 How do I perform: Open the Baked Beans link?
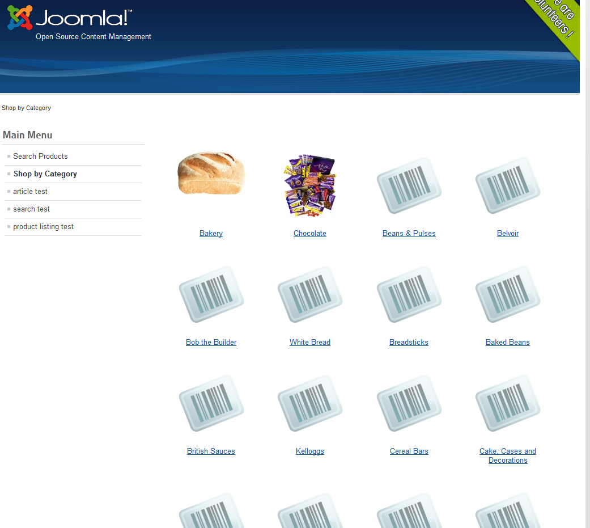click(x=508, y=343)
